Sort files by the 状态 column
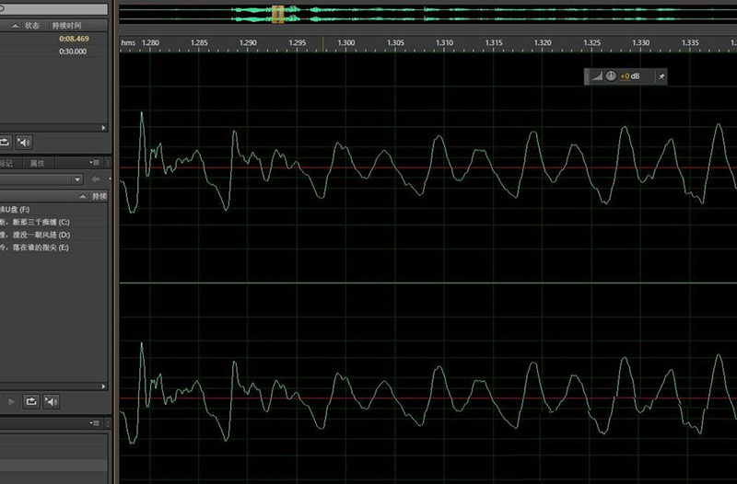The image size is (737, 484). (x=32, y=26)
